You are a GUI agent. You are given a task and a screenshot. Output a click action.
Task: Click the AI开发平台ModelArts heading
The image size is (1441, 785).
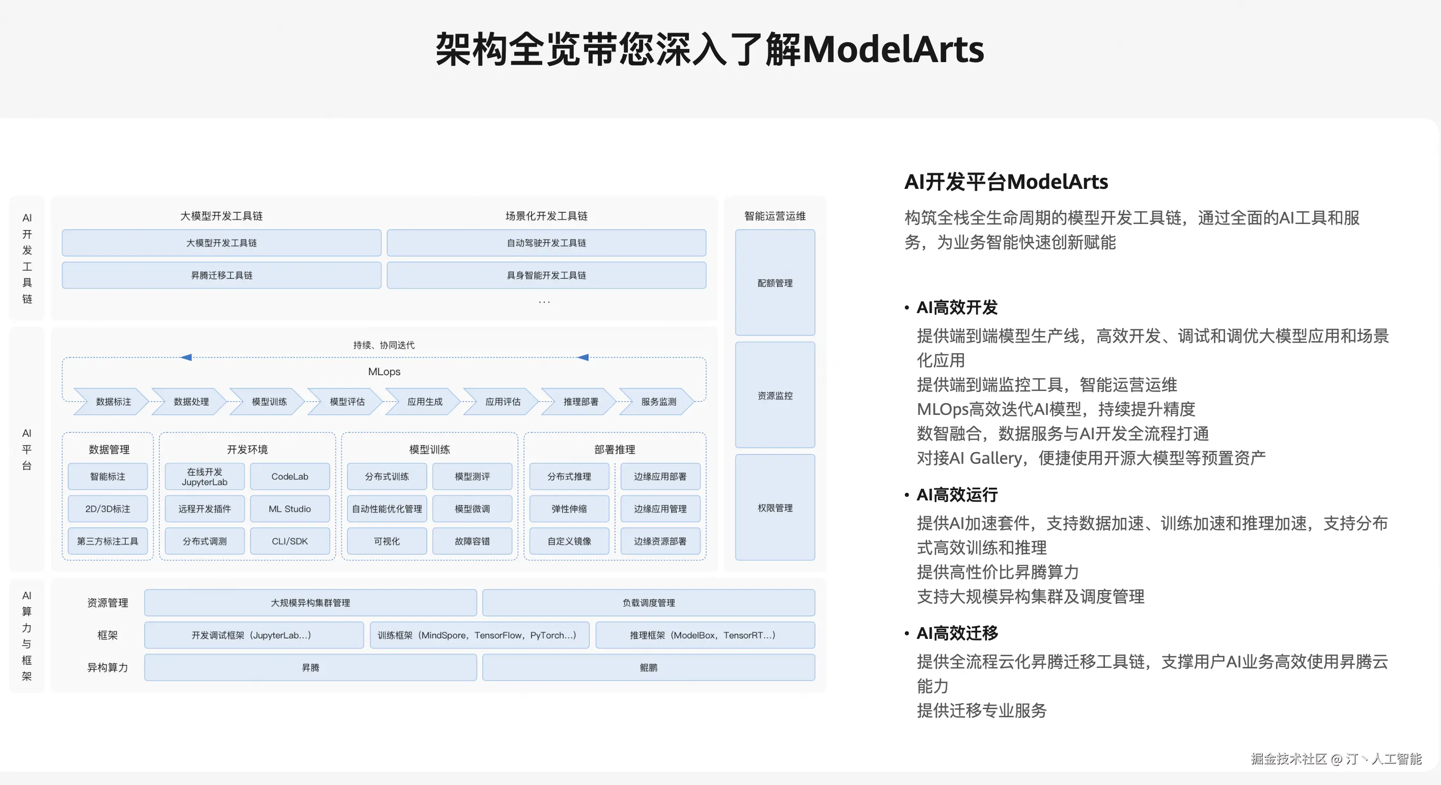pos(1006,182)
